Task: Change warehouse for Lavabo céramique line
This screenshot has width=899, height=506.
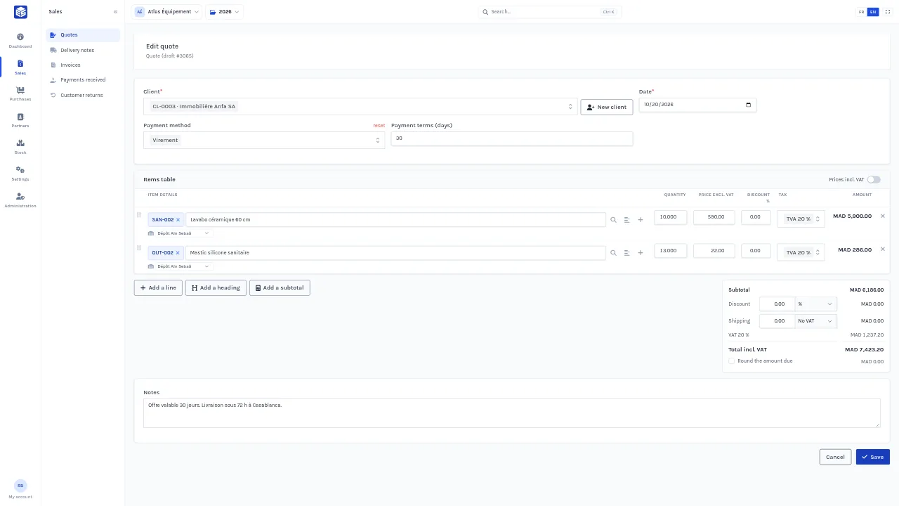Action: (179, 233)
